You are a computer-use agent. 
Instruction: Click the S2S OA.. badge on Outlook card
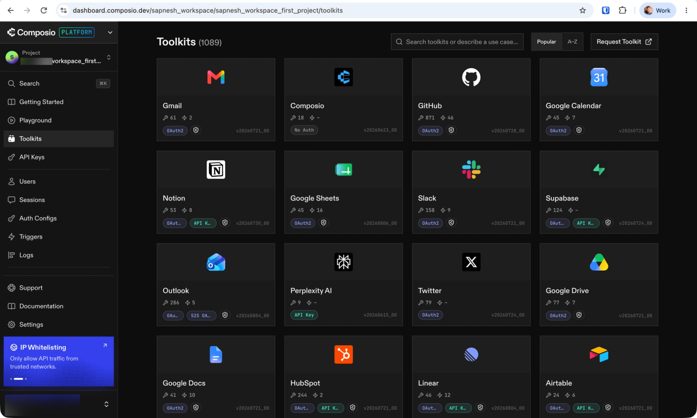coord(201,316)
